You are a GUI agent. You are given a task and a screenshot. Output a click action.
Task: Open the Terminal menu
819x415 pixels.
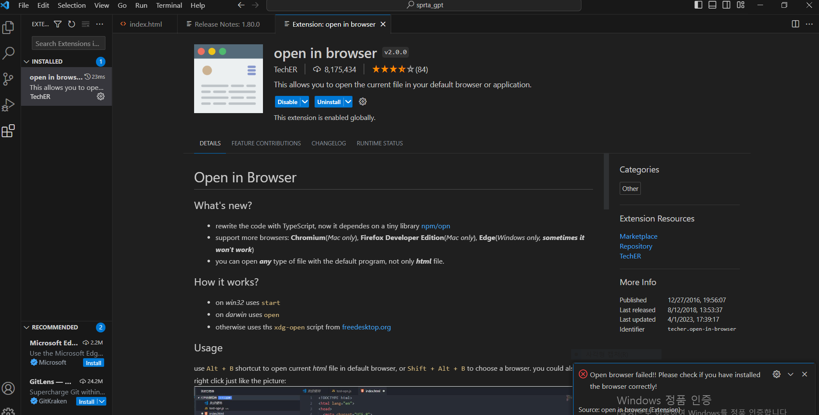169,5
